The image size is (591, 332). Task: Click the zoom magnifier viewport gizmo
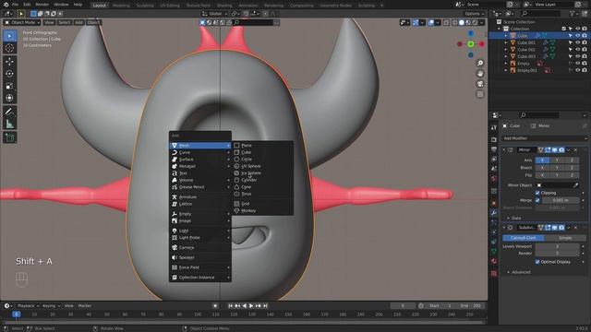click(x=480, y=63)
